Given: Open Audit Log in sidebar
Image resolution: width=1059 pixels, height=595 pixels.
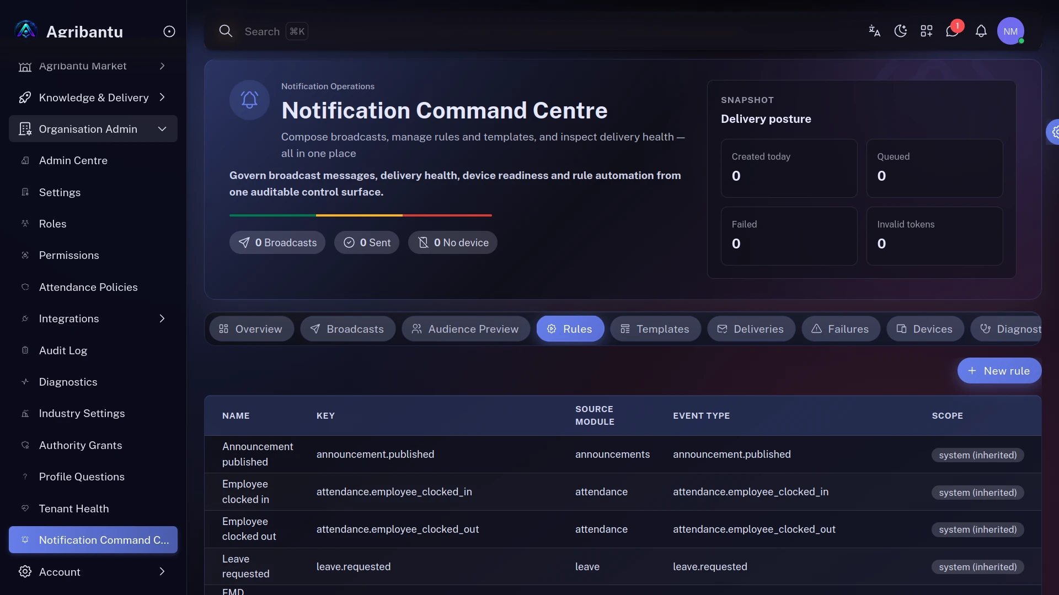Looking at the screenshot, I should 93,350.
